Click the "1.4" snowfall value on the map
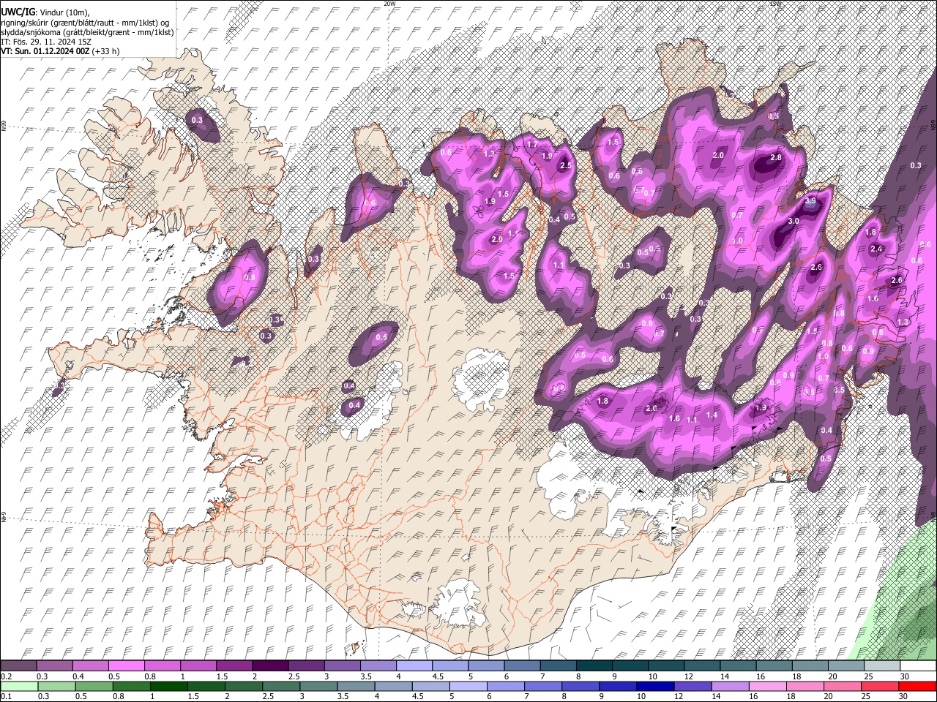This screenshot has height=702, width=937. pyautogui.click(x=712, y=415)
